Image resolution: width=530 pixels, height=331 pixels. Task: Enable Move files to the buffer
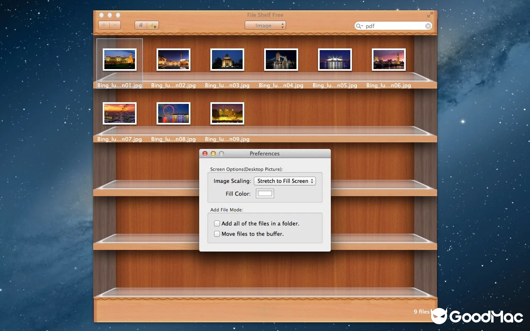pos(217,234)
